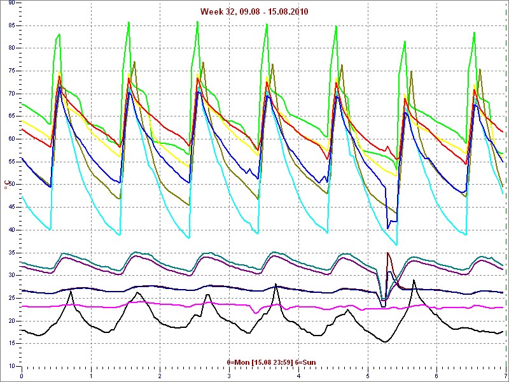Click the x-axis day label "7"
Image resolution: width=509 pixels, height=382 pixels.
505,376
